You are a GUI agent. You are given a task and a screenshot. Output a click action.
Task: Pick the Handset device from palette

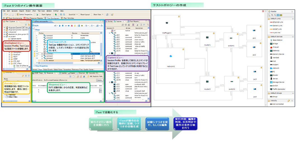coord(275,58)
